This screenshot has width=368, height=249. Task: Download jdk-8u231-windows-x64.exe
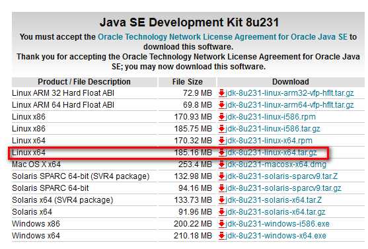pyautogui.click(x=276, y=236)
